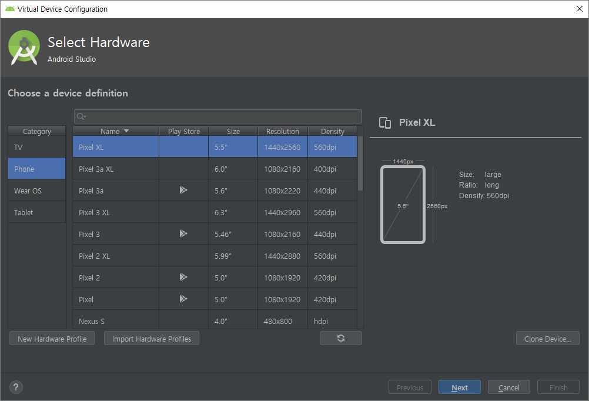Open help with the question mark icon

click(16, 387)
